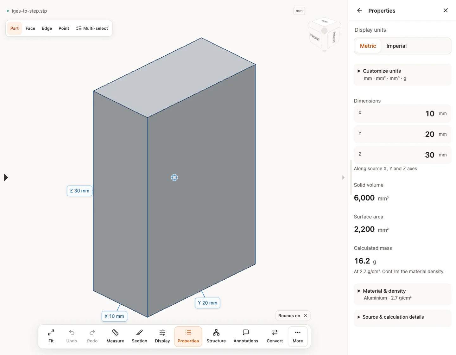Click the surface area value 2,200
Image resolution: width=456 pixels, height=355 pixels.
(x=364, y=229)
